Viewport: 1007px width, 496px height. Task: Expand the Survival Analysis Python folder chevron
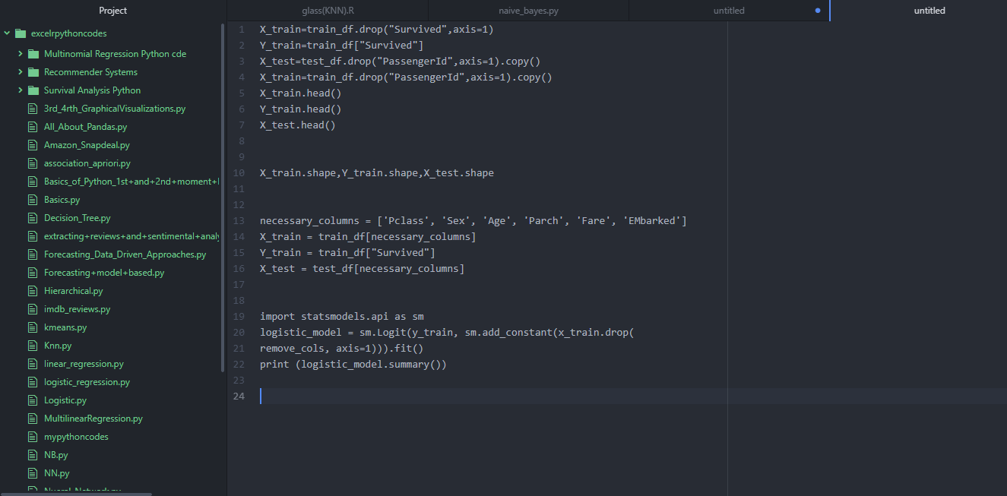click(21, 90)
